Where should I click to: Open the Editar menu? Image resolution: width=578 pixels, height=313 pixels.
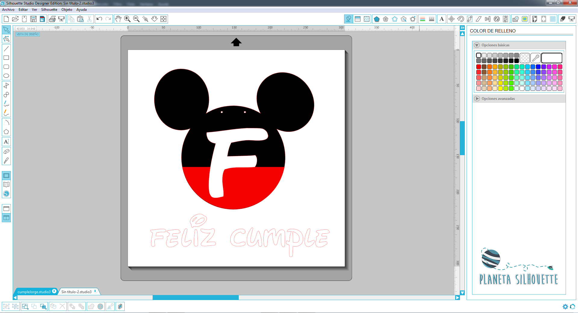23,10
